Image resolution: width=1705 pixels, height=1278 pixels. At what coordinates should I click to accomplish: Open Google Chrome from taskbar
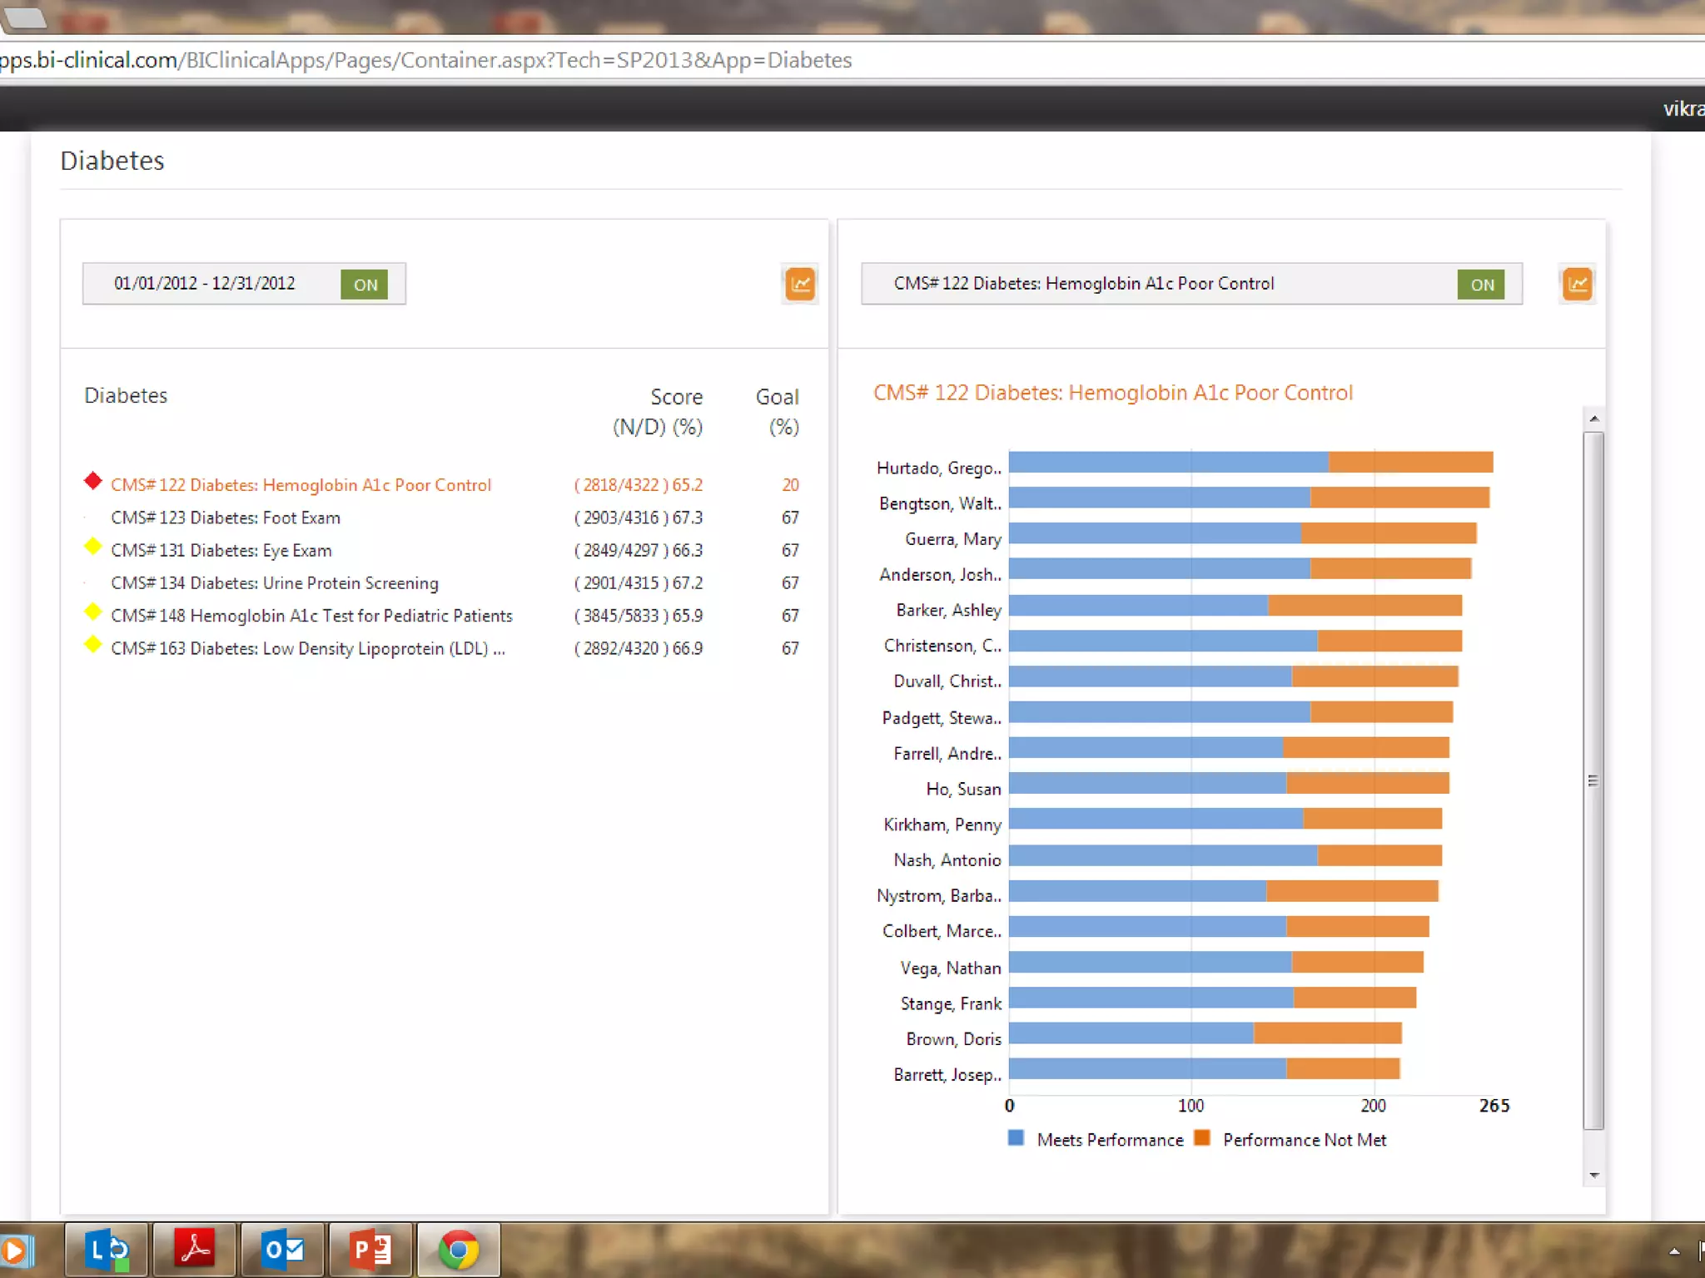click(458, 1250)
